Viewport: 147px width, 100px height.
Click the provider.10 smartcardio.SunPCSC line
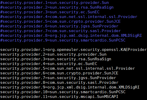point(63,92)
